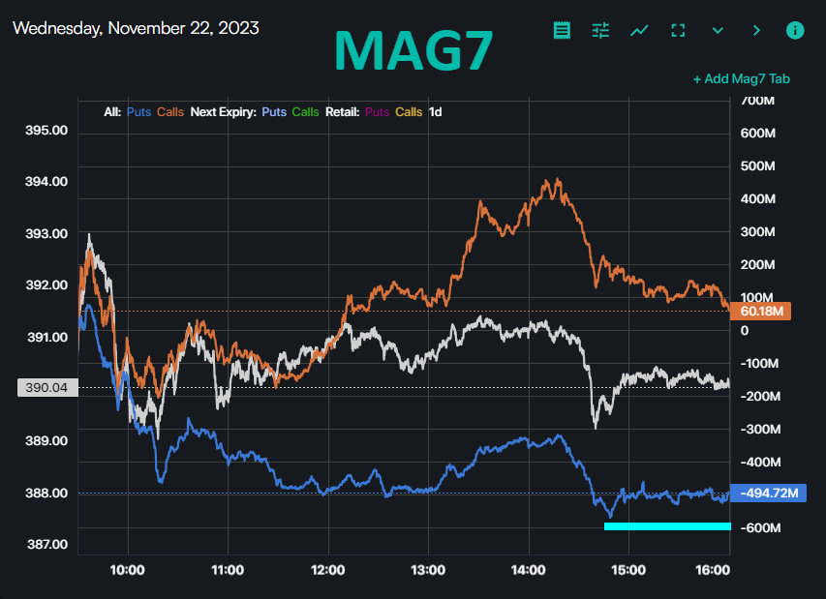Screen dimensions: 826x599
Task: Click the + Add Mag7 Tab link
Action: click(742, 79)
